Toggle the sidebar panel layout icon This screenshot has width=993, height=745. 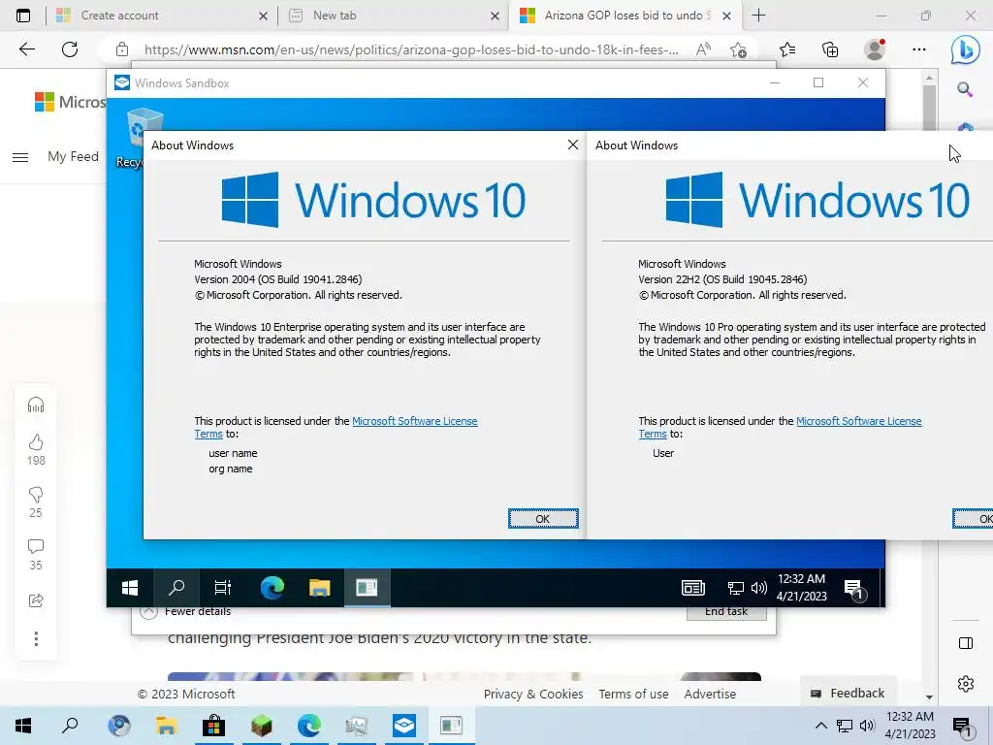[966, 643]
